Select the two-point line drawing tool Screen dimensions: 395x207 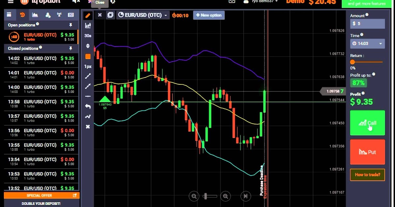click(x=88, y=76)
